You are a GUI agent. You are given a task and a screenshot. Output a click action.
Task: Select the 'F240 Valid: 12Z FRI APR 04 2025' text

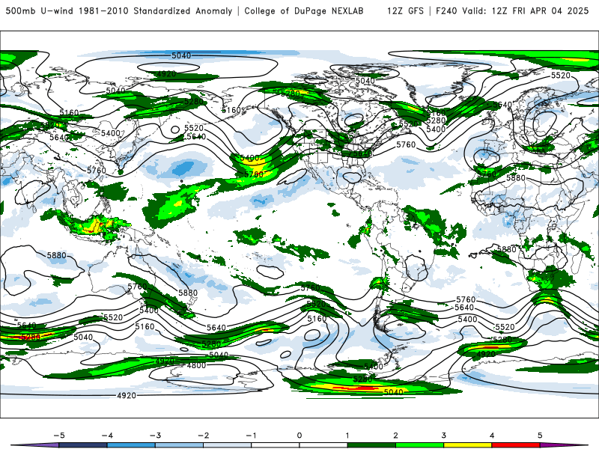(512, 10)
